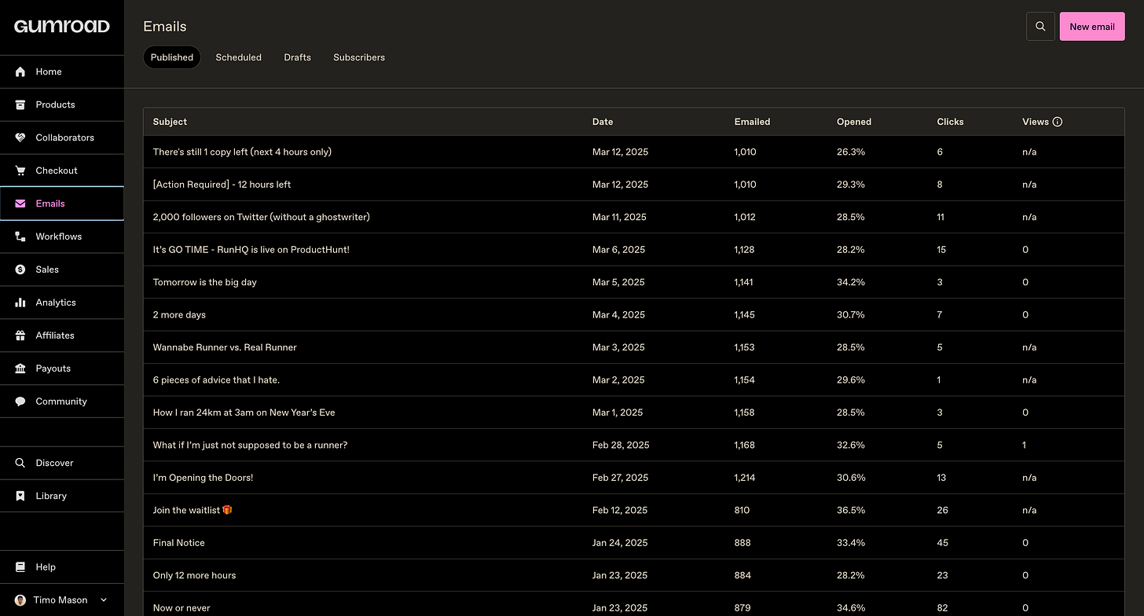
Task: Click the Subject column header
Action: 170,122
